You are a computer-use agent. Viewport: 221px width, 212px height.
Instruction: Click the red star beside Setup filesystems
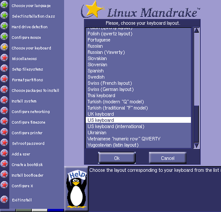pyautogui.click(x=4, y=68)
